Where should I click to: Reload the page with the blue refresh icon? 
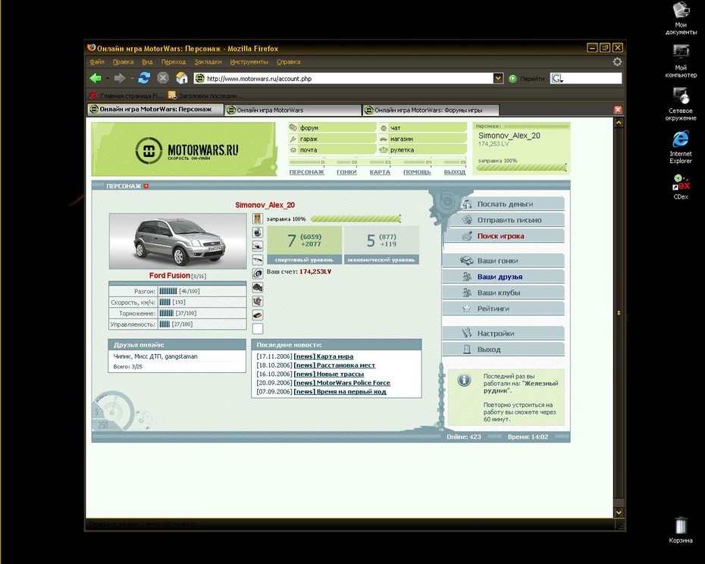144,78
